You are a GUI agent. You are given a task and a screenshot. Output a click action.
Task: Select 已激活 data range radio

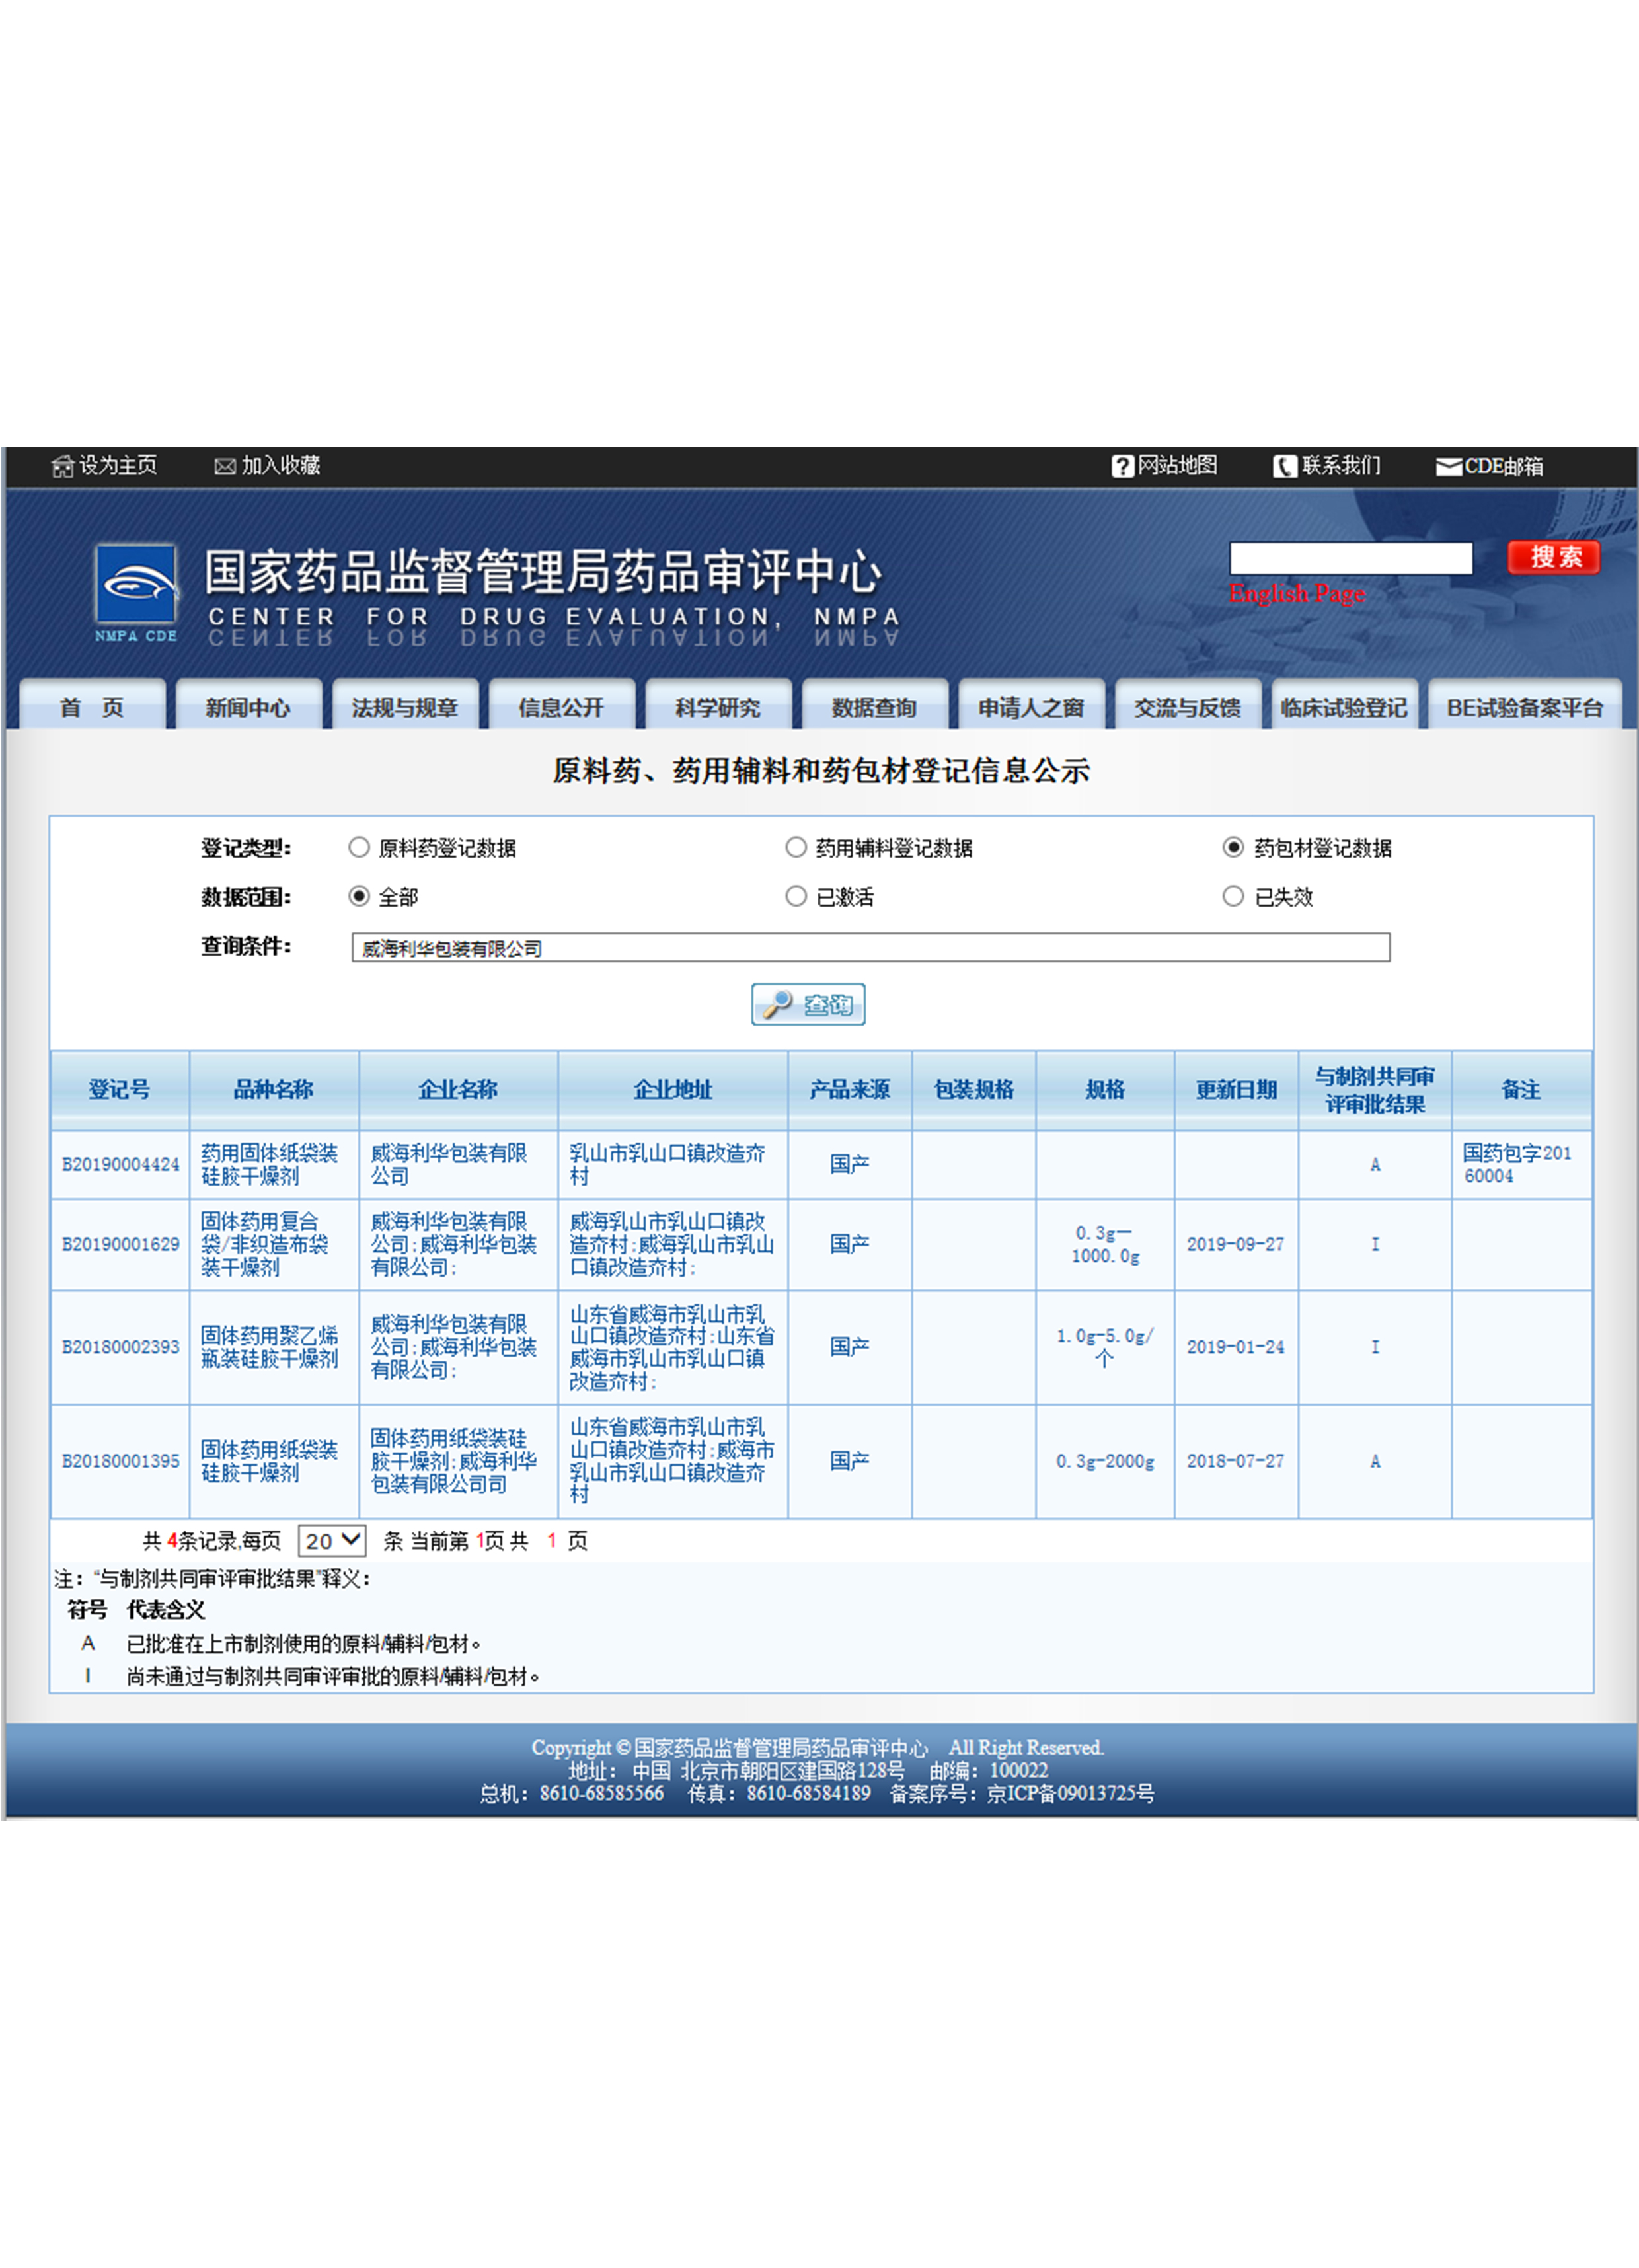(x=796, y=896)
